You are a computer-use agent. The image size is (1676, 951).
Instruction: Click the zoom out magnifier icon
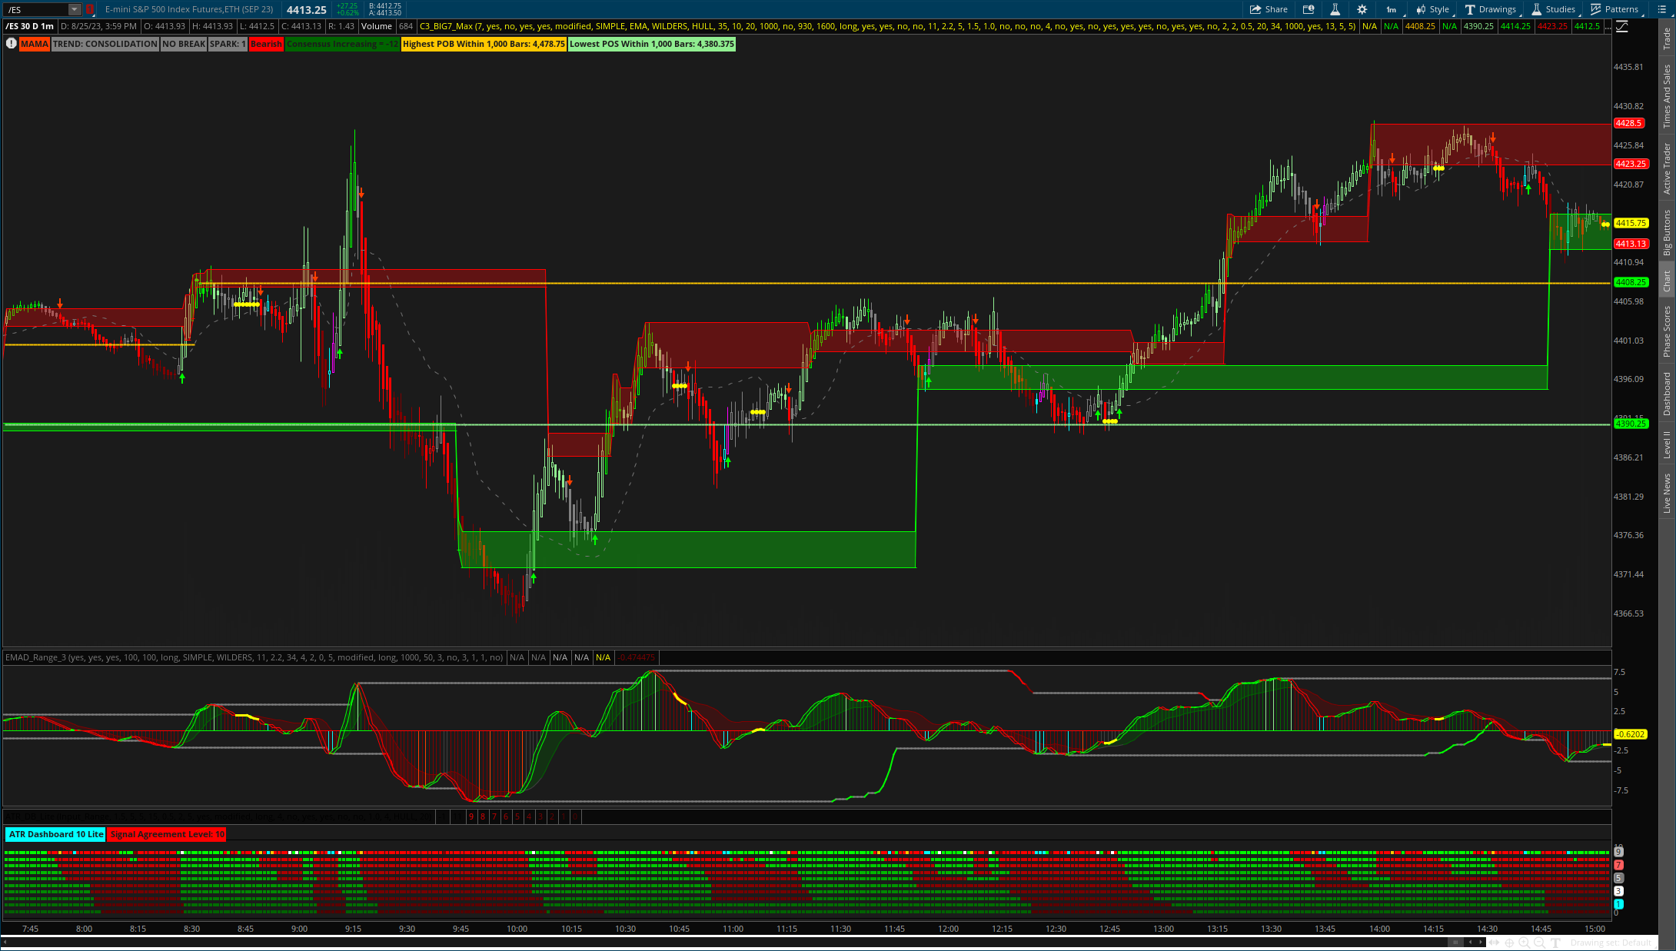tap(1539, 943)
